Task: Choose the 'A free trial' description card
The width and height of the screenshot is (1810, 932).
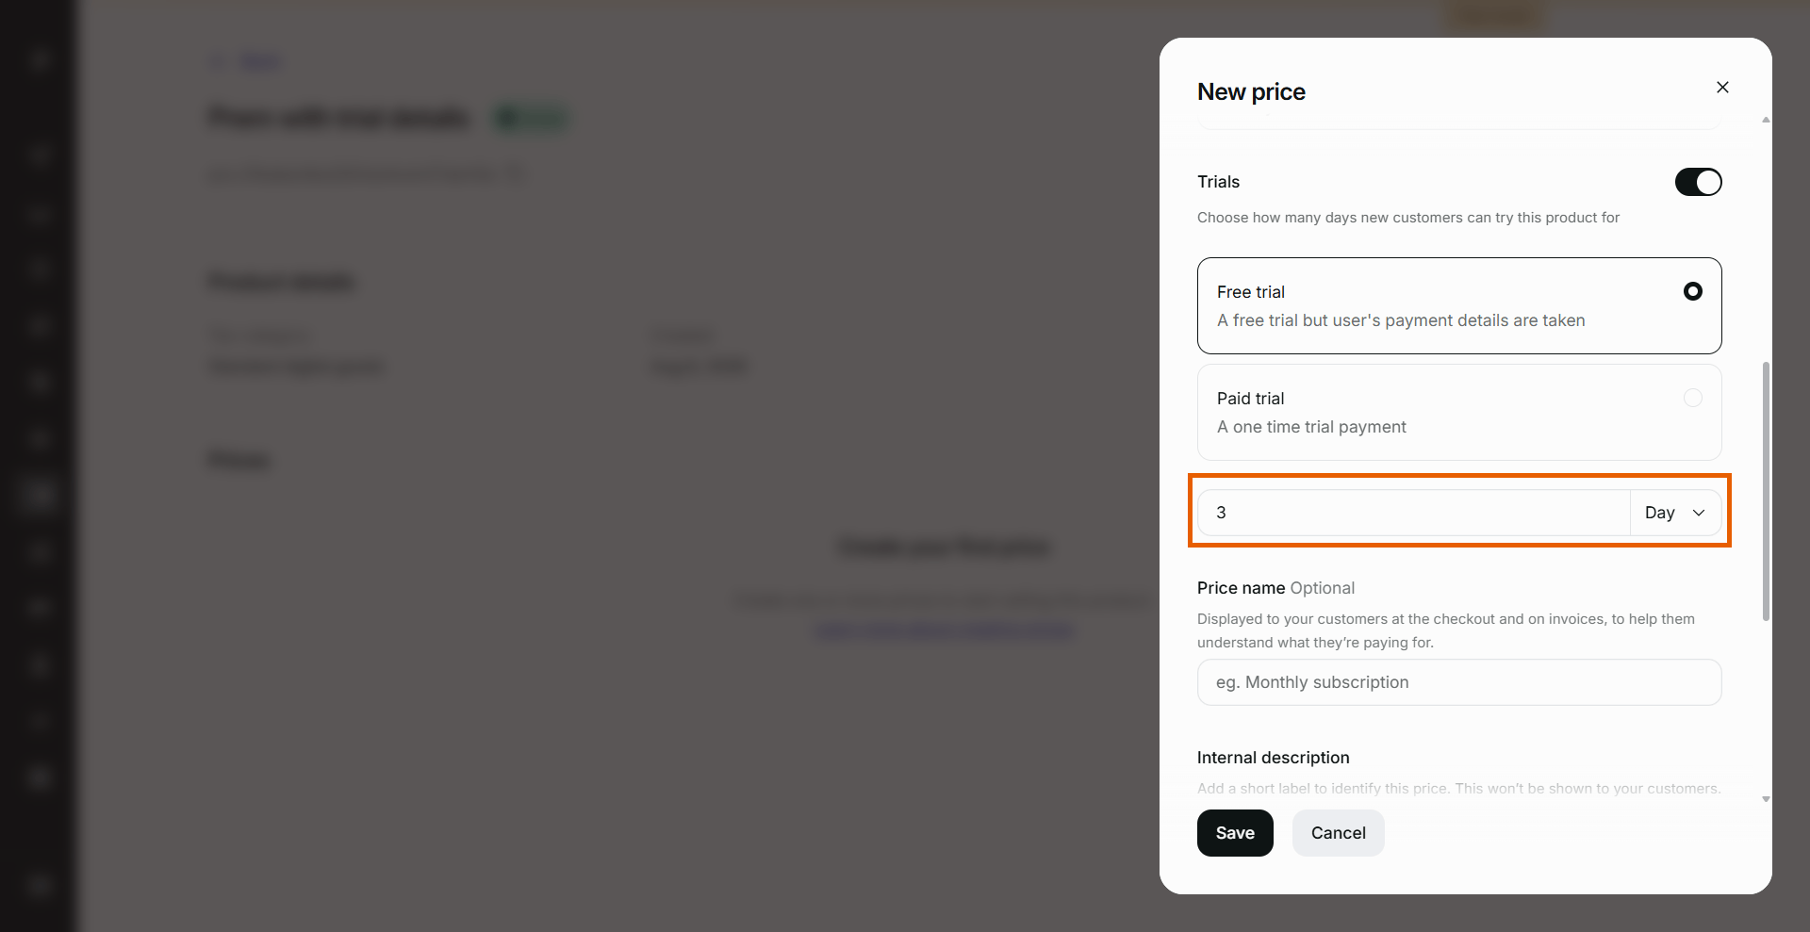Action: click(x=1459, y=305)
